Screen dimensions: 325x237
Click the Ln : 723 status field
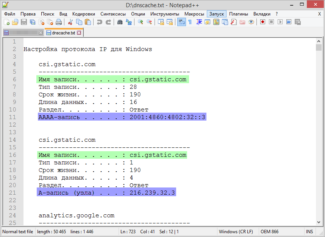pos(128,232)
